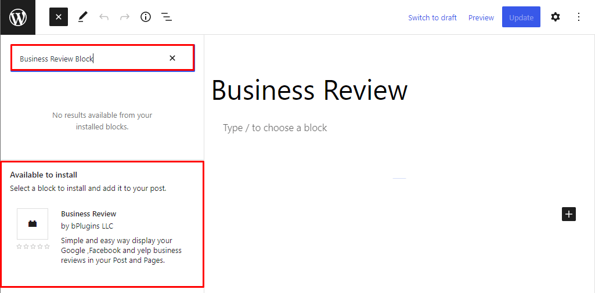595x293 pixels.
Task: Click Business Review block thumbnail icon
Action: click(x=33, y=223)
